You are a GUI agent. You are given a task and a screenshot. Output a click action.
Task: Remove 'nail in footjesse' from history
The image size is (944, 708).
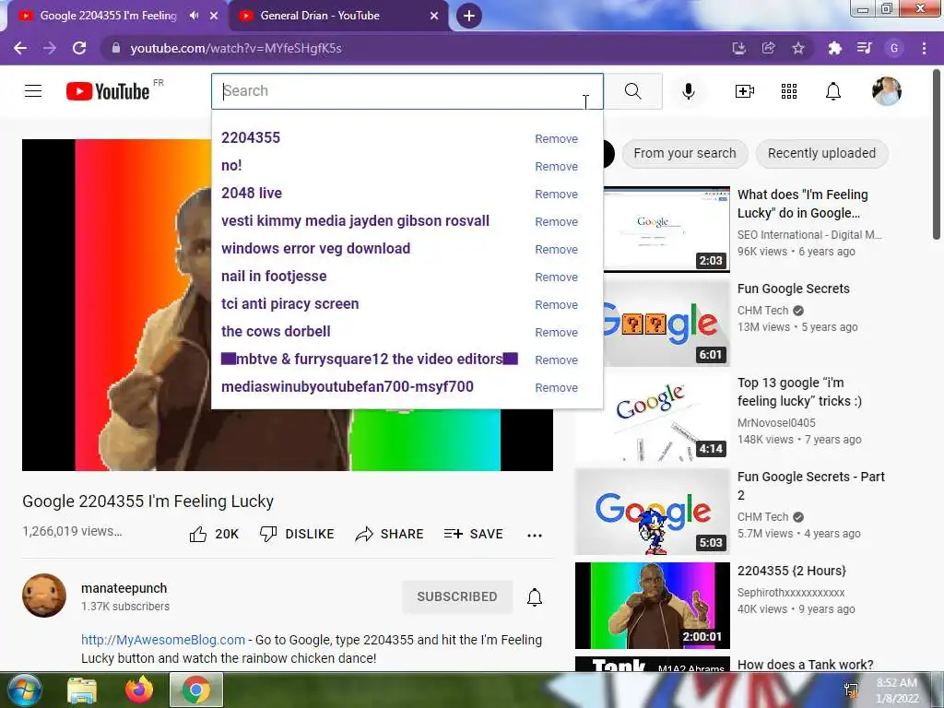tap(556, 277)
